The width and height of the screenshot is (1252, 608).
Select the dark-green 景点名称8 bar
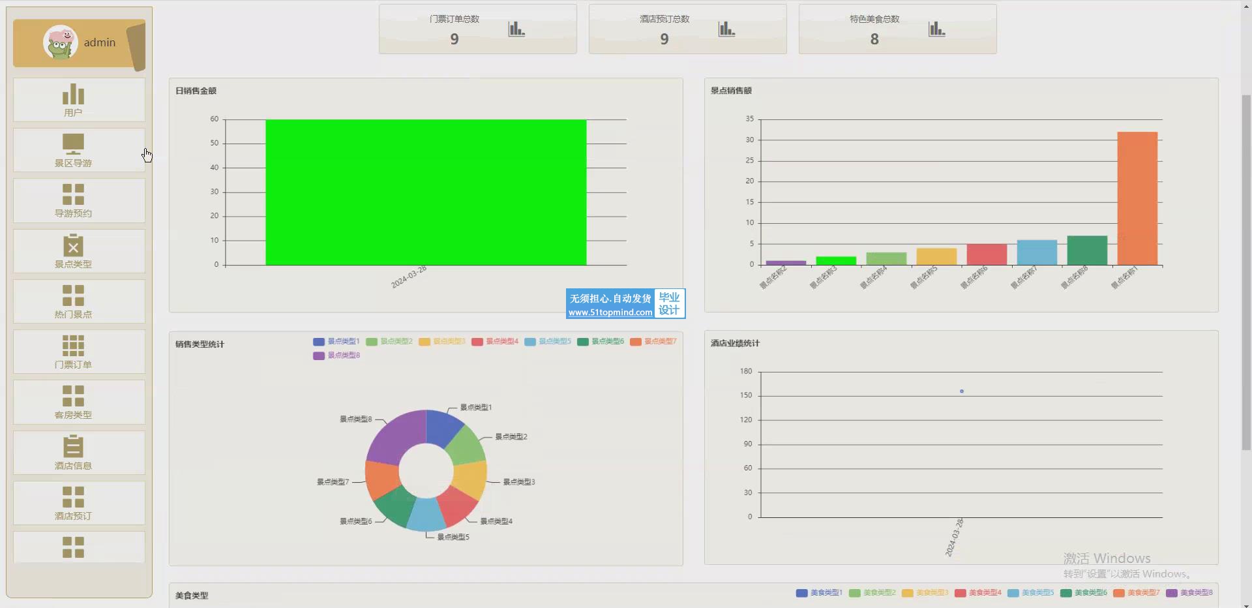pos(1087,251)
